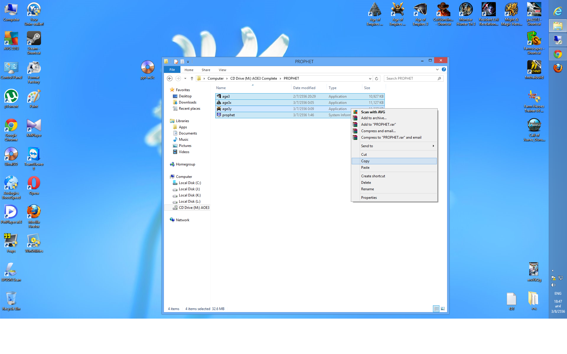The width and height of the screenshot is (567, 354).
Task: Expand the ribbon with the chevron arrow
Action: tap(437, 70)
